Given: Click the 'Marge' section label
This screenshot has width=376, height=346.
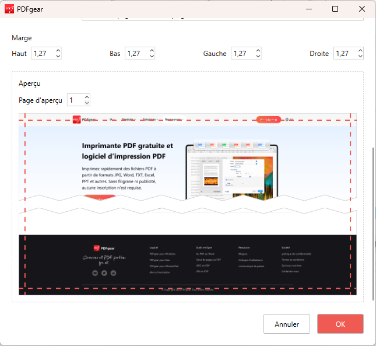Looking at the screenshot, I should point(22,38).
